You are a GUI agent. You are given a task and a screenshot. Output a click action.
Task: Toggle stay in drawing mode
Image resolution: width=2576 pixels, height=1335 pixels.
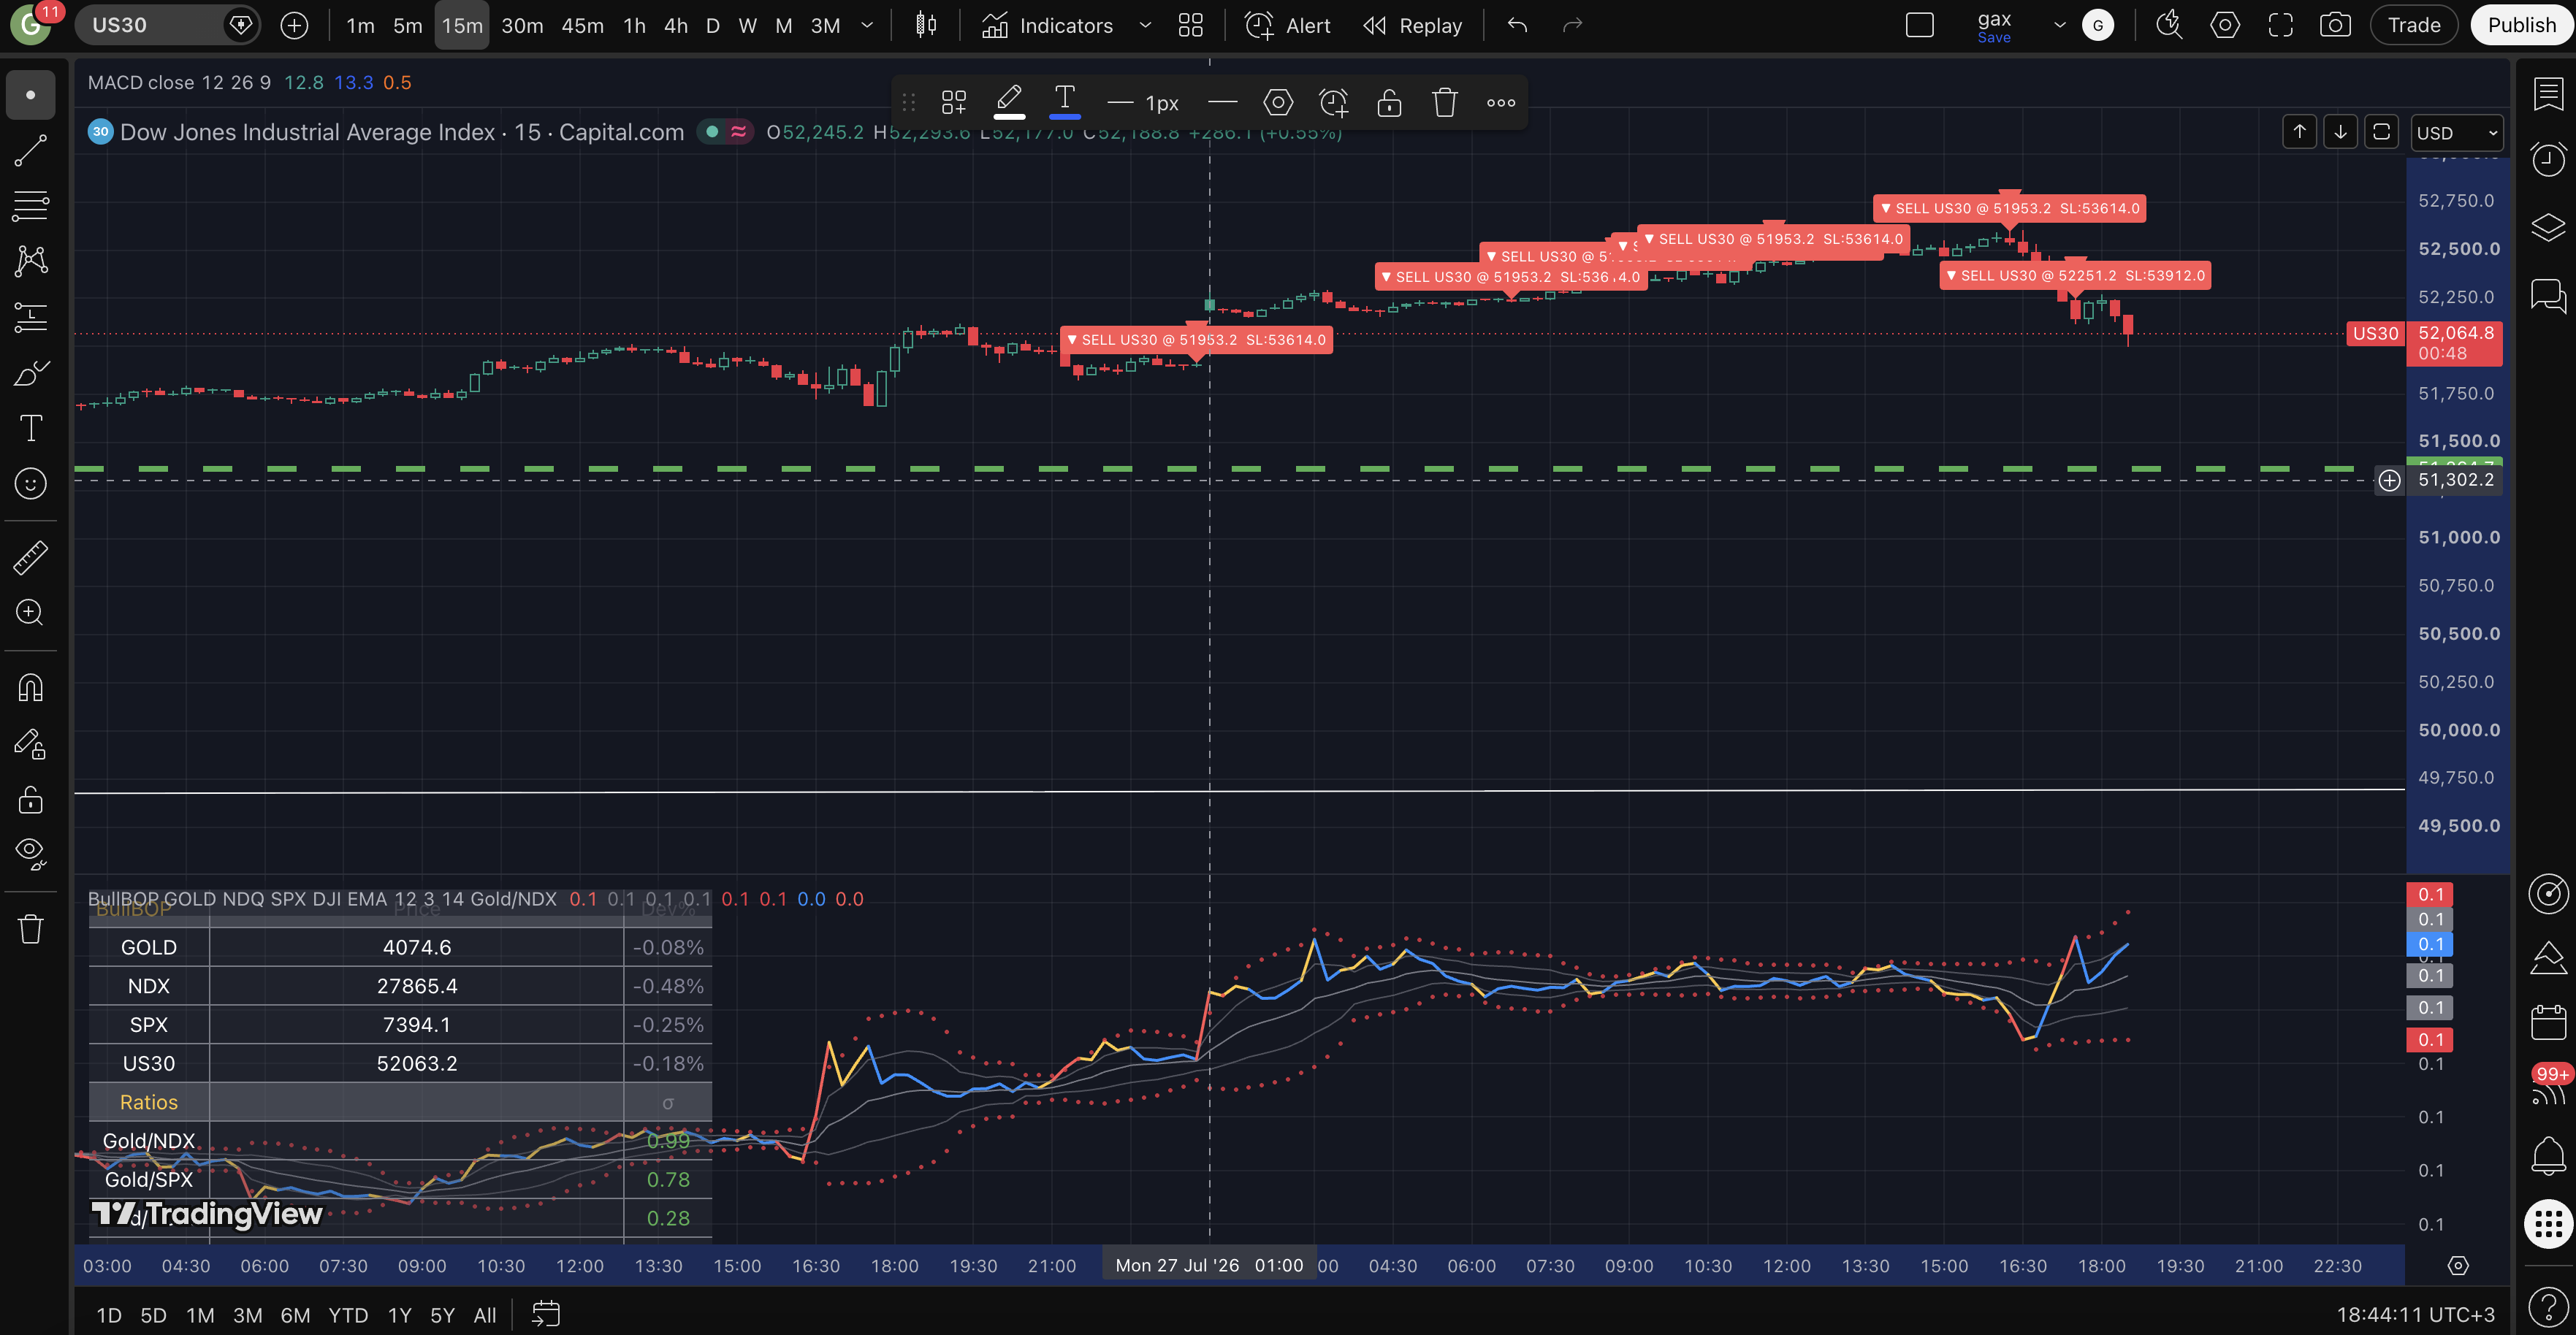tap(30, 744)
